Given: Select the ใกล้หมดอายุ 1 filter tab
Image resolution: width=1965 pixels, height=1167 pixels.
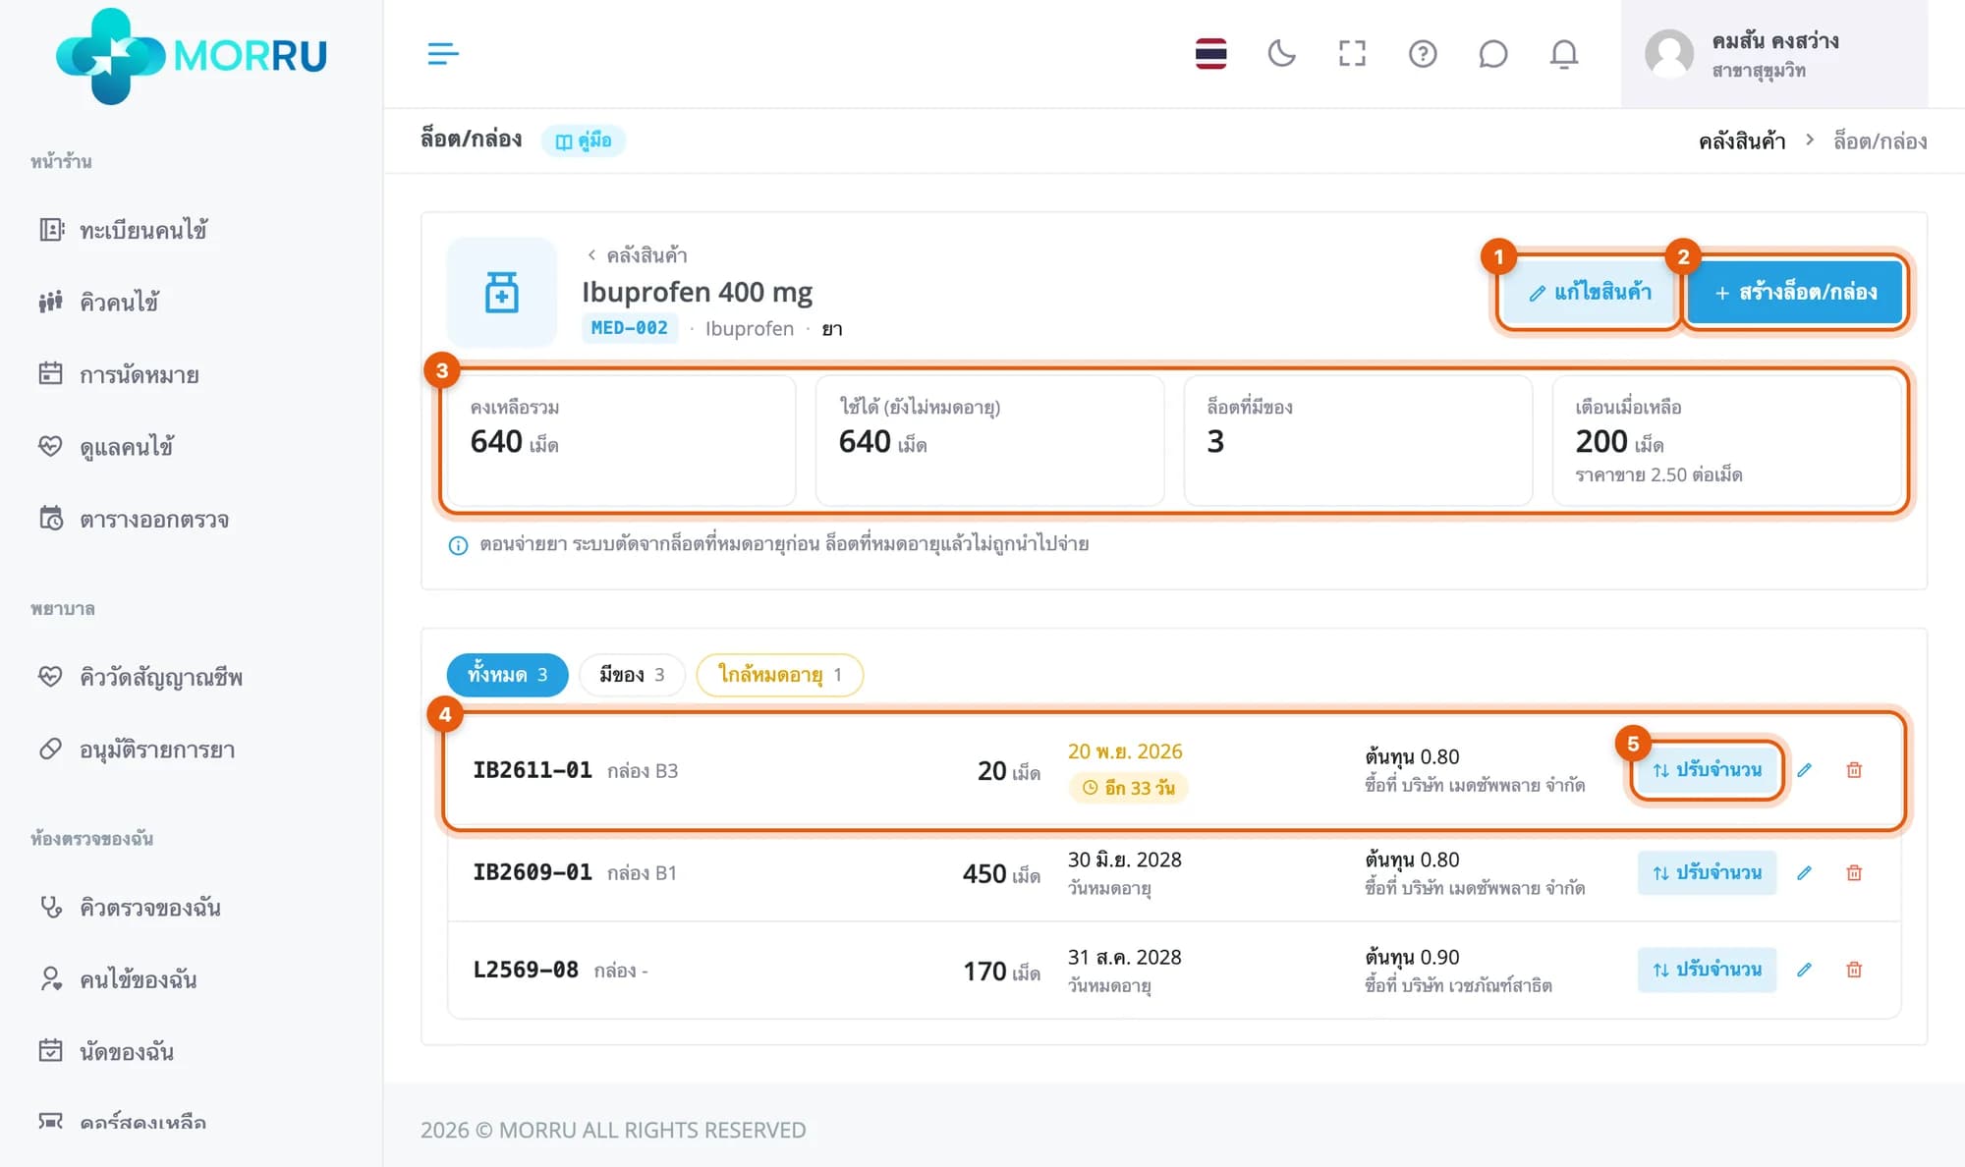Looking at the screenshot, I should [x=780, y=675].
